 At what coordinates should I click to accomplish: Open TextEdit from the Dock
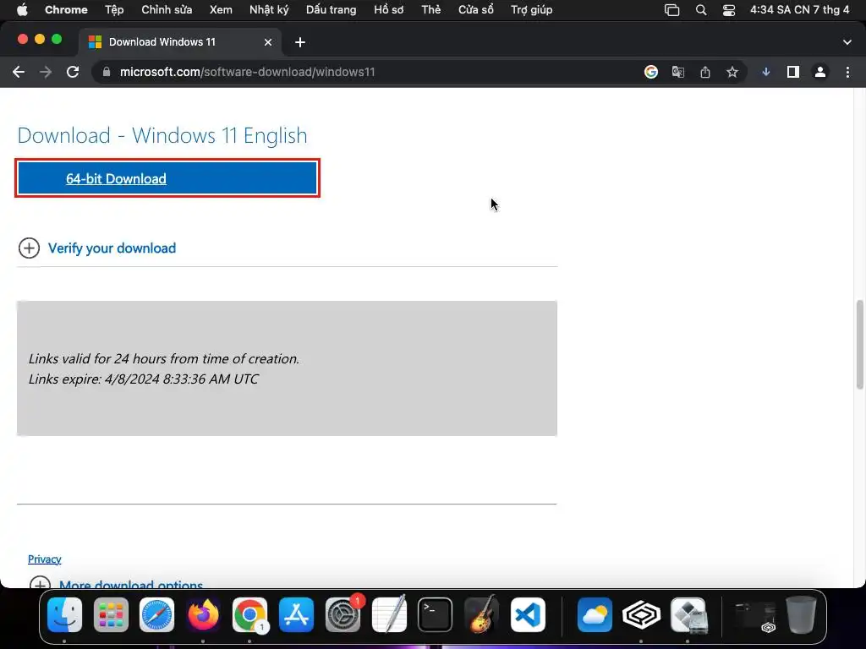pyautogui.click(x=389, y=614)
